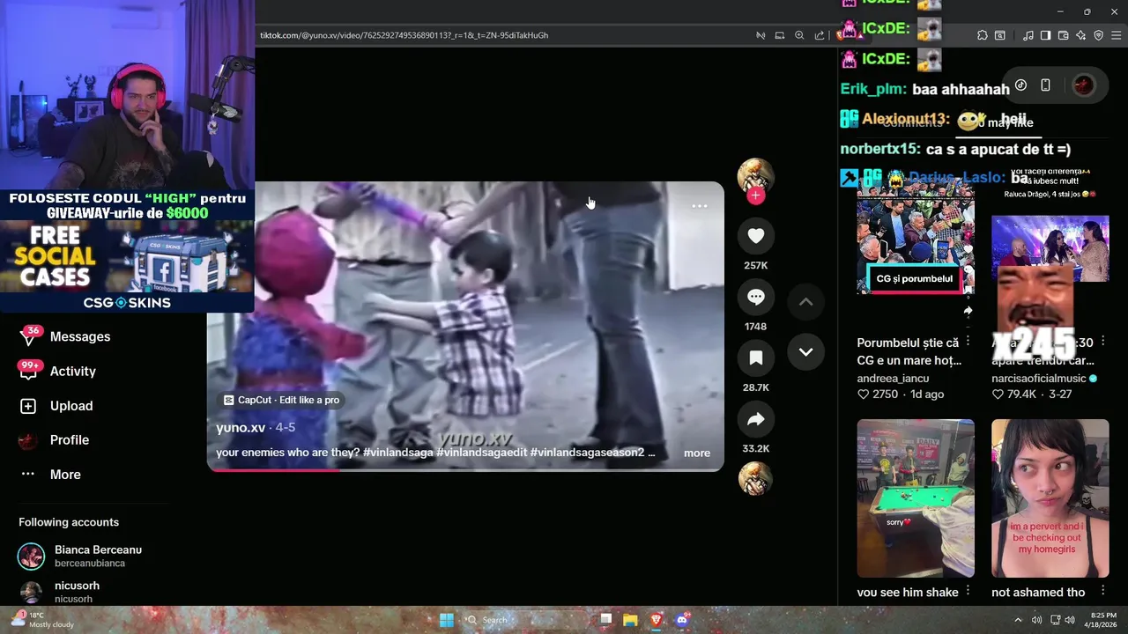
Task: Open andreea_iancu author link
Action: [x=893, y=379]
